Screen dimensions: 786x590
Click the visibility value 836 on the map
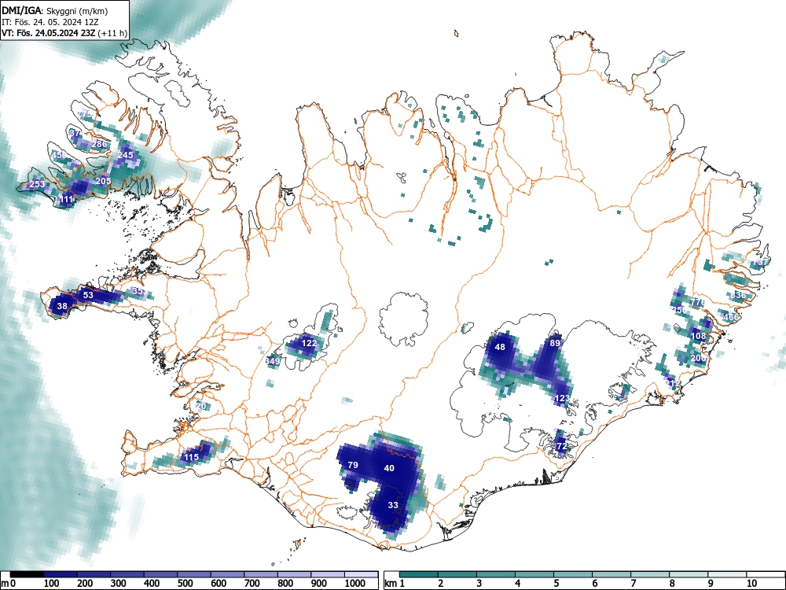tap(738, 295)
